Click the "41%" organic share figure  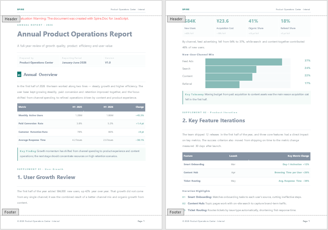(253, 21)
